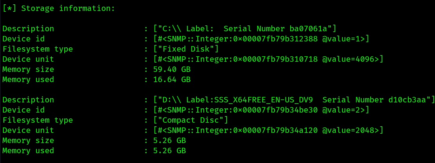Click the 5.26 GB memory size value

(169, 141)
